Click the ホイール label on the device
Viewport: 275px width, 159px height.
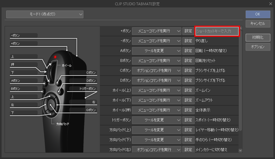(x=67, y=66)
